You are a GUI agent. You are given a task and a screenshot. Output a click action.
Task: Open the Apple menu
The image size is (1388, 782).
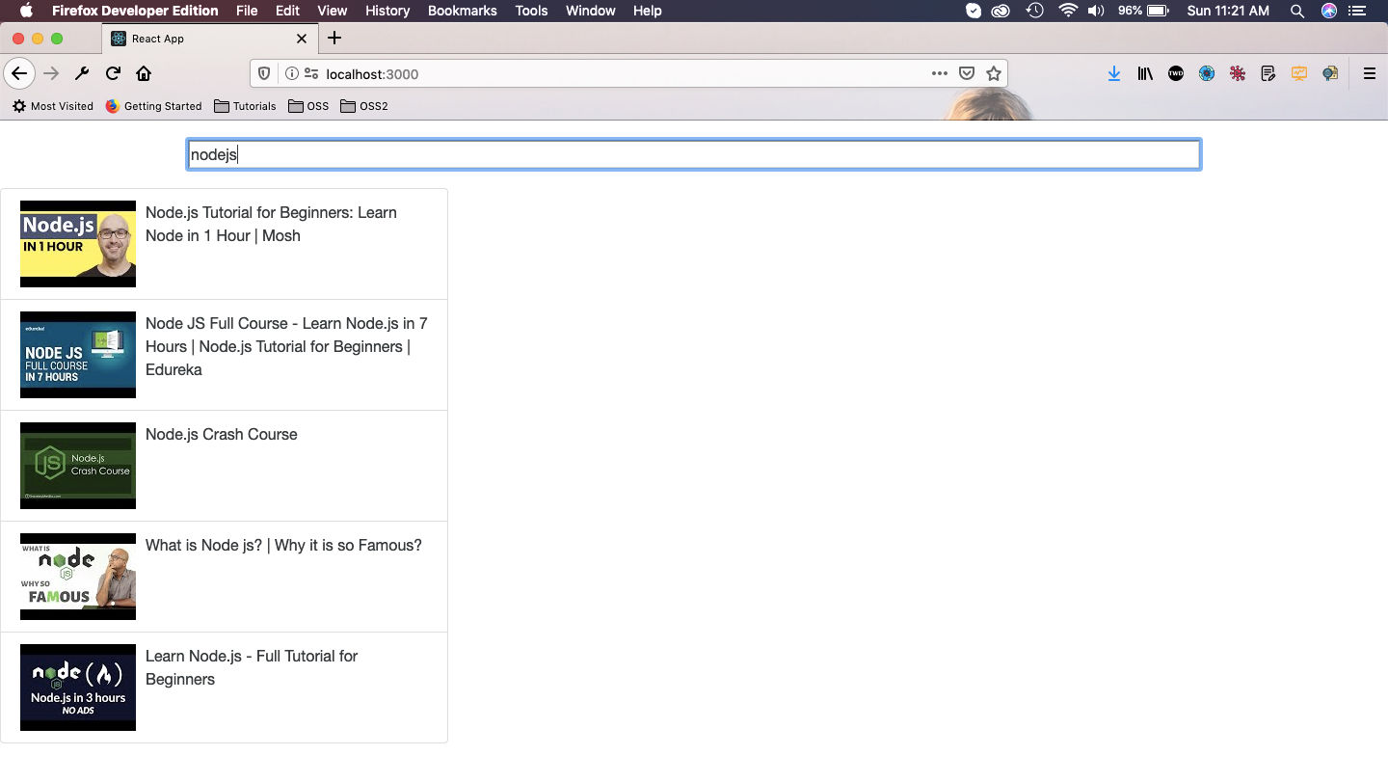(26, 11)
